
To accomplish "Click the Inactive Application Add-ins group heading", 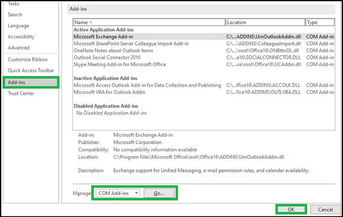I will [x=105, y=78].
